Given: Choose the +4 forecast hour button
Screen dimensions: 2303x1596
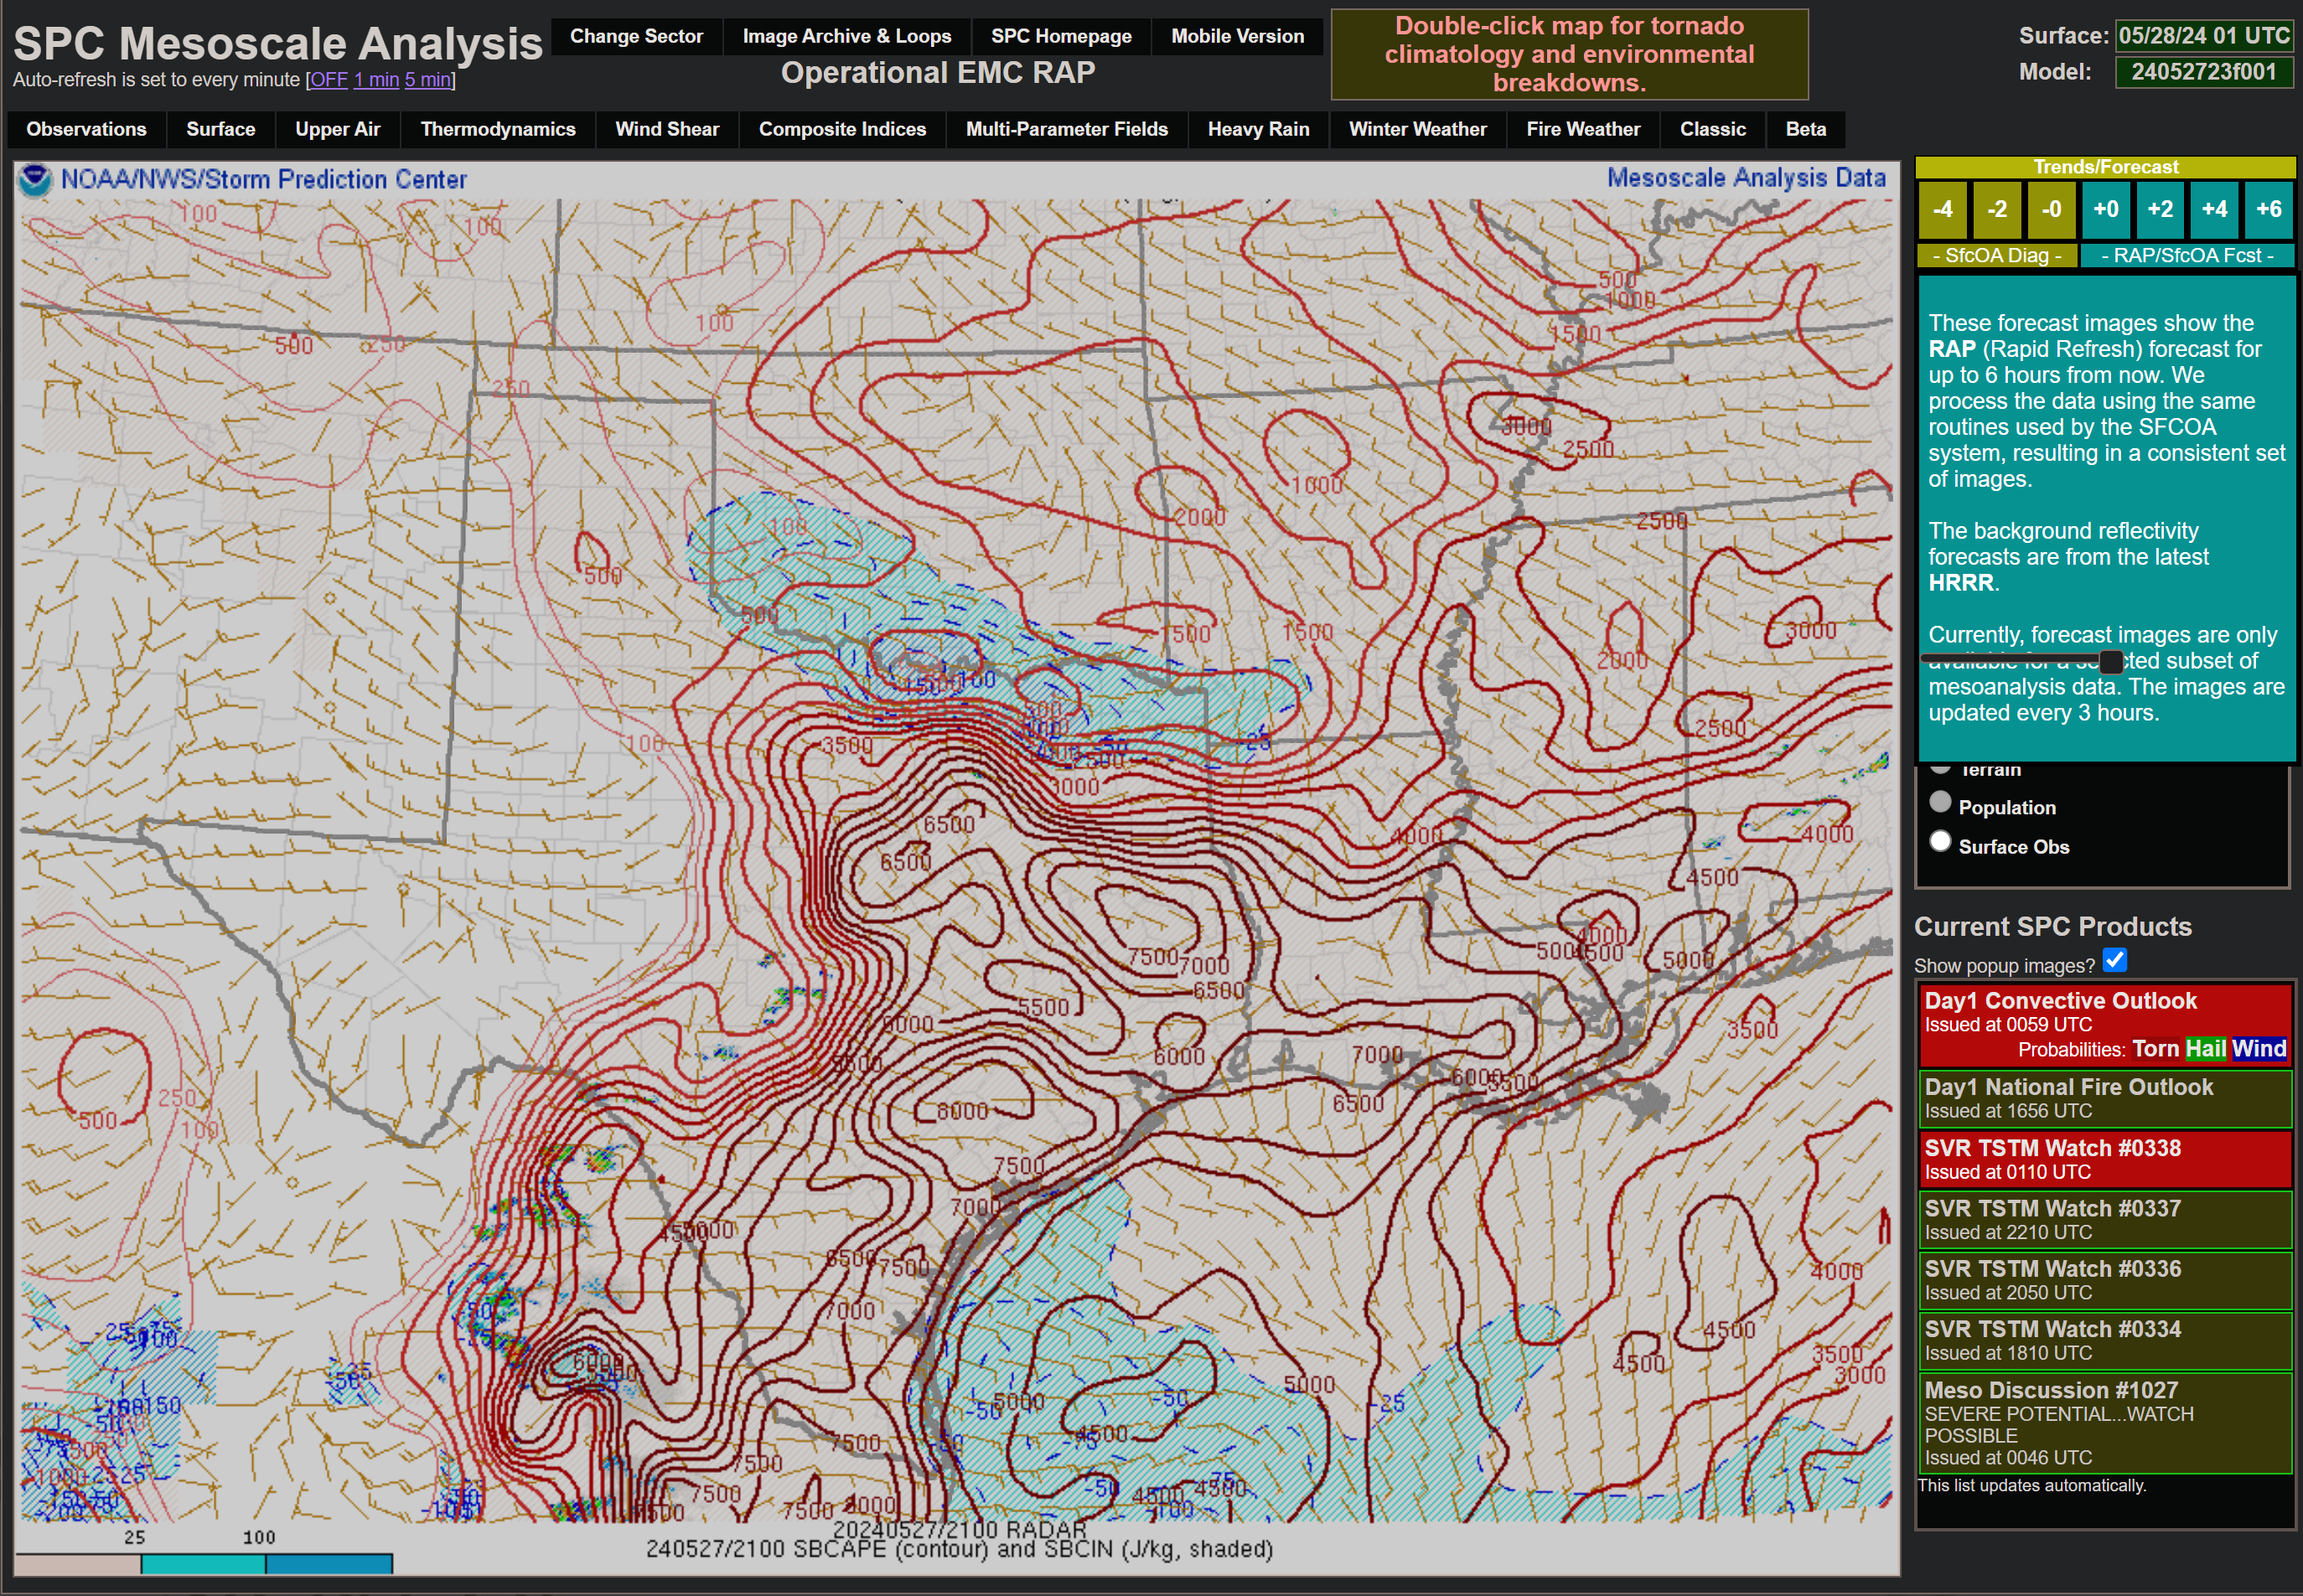Looking at the screenshot, I should click(x=2213, y=209).
